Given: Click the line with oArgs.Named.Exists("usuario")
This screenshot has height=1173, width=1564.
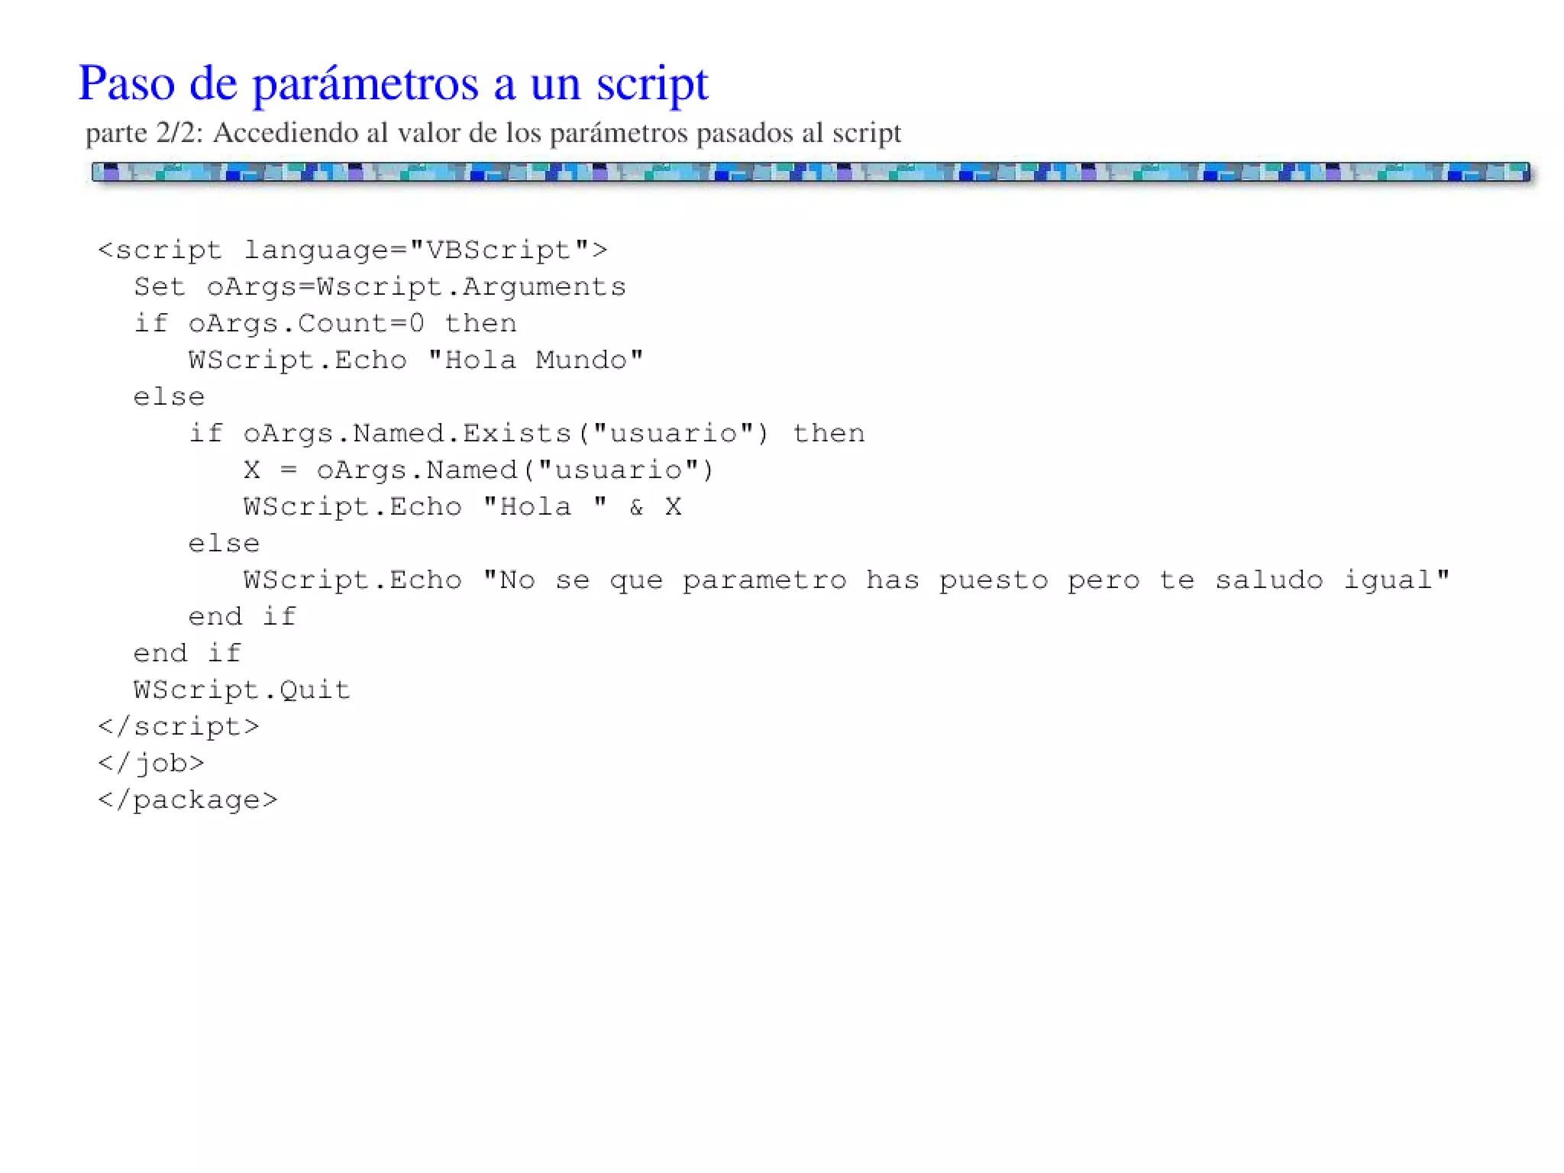Looking at the screenshot, I should (x=527, y=433).
